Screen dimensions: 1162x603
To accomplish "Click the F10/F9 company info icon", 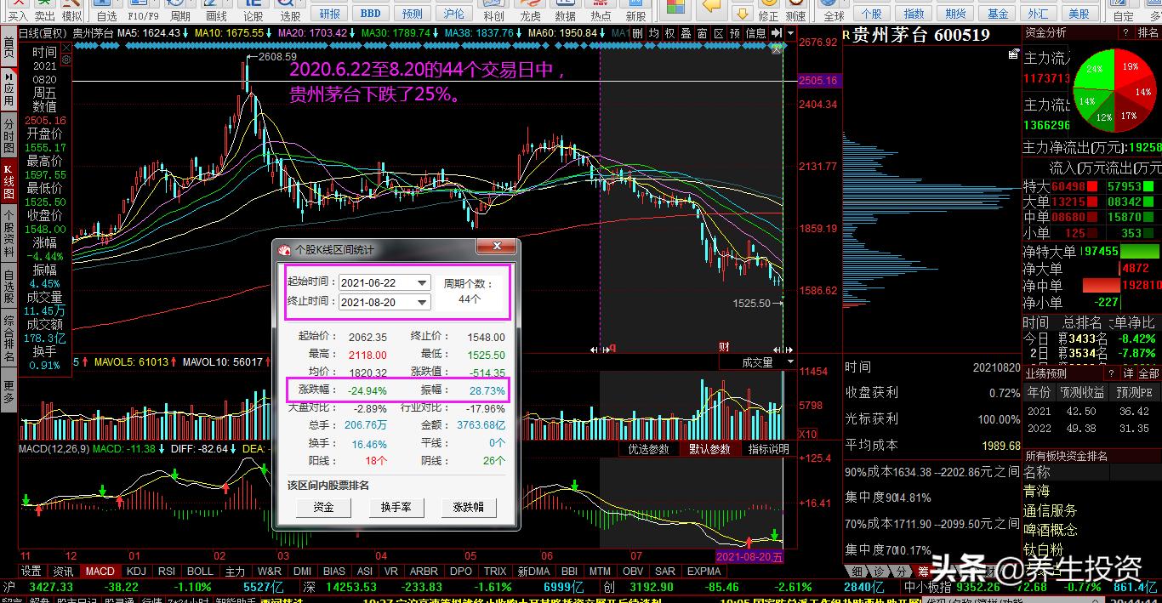I will 143,10.
